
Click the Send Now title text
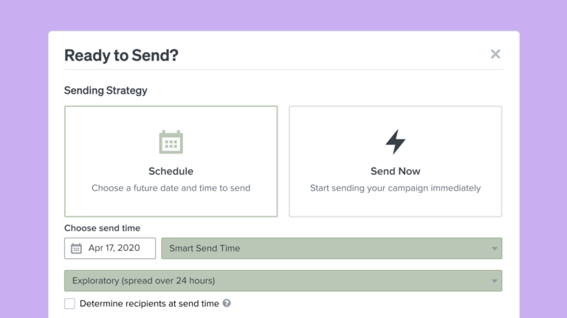pyautogui.click(x=395, y=171)
